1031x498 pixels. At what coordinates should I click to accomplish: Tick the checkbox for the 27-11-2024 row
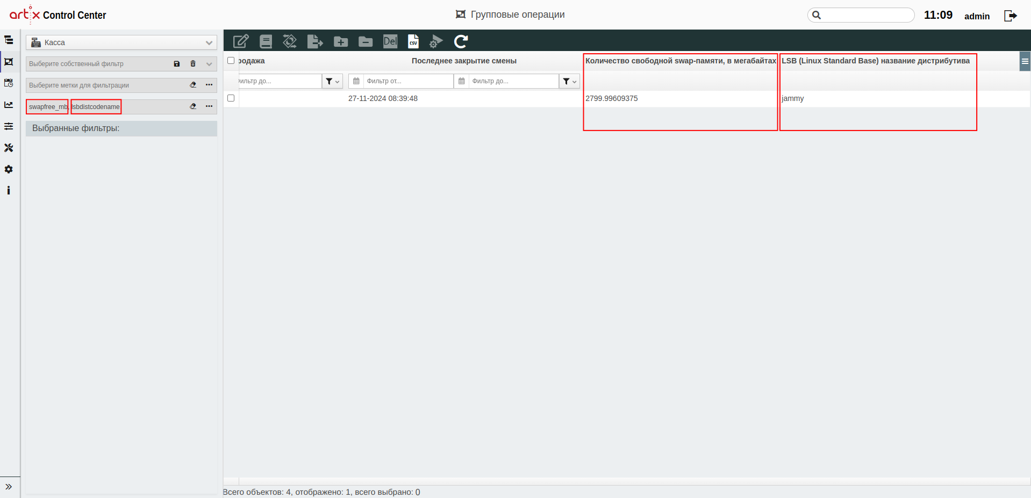coord(231,98)
